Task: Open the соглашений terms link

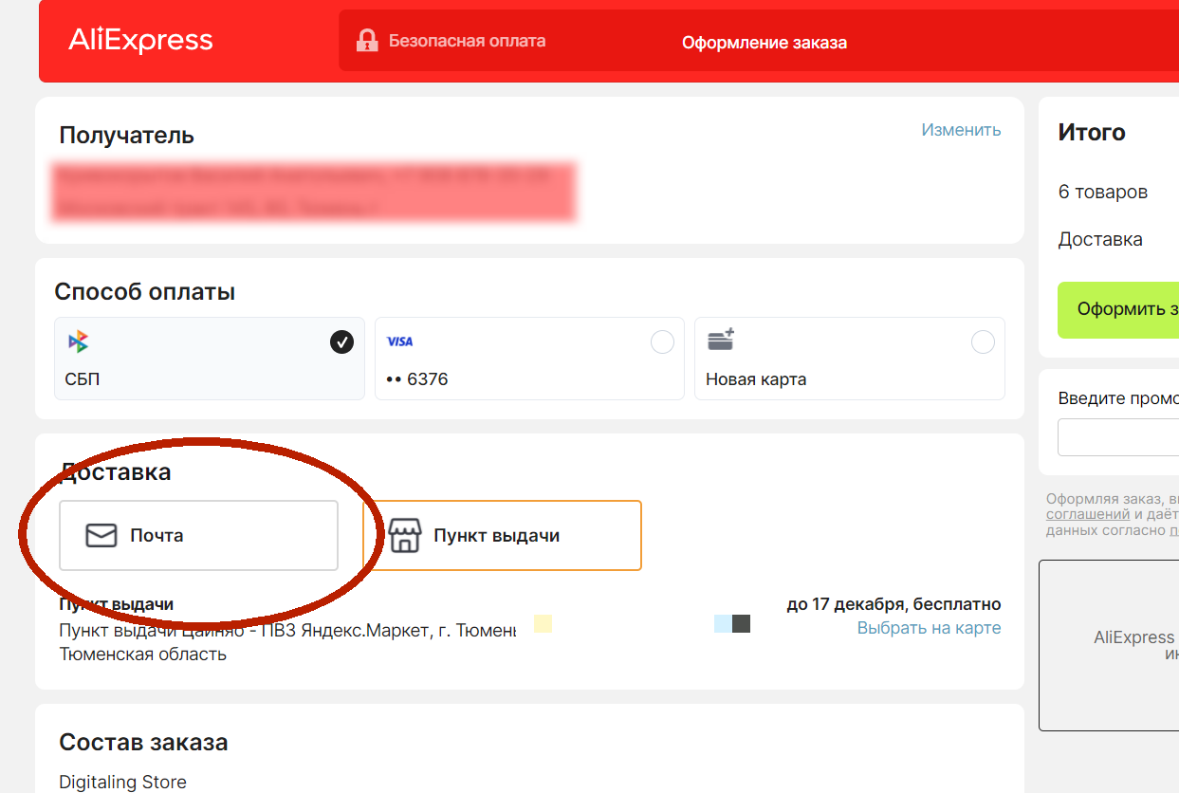Action: tap(1088, 514)
